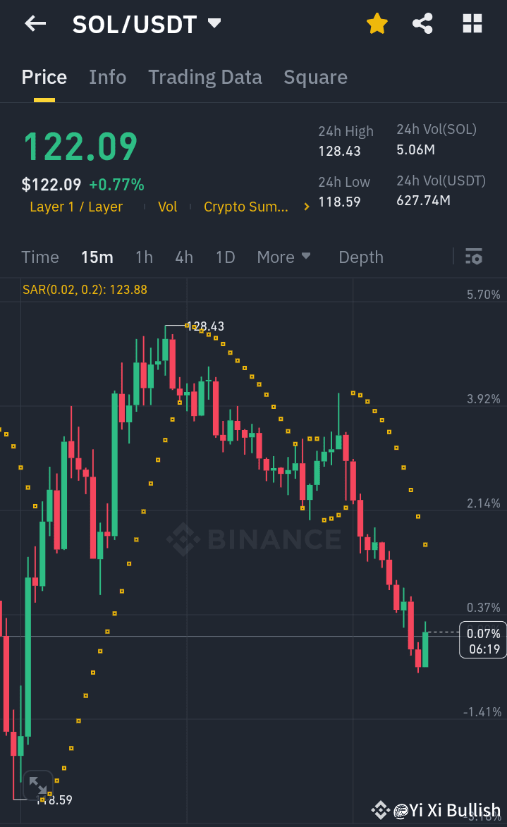The image size is (507, 827).
Task: Switch to the Info tab
Action: pos(107,76)
